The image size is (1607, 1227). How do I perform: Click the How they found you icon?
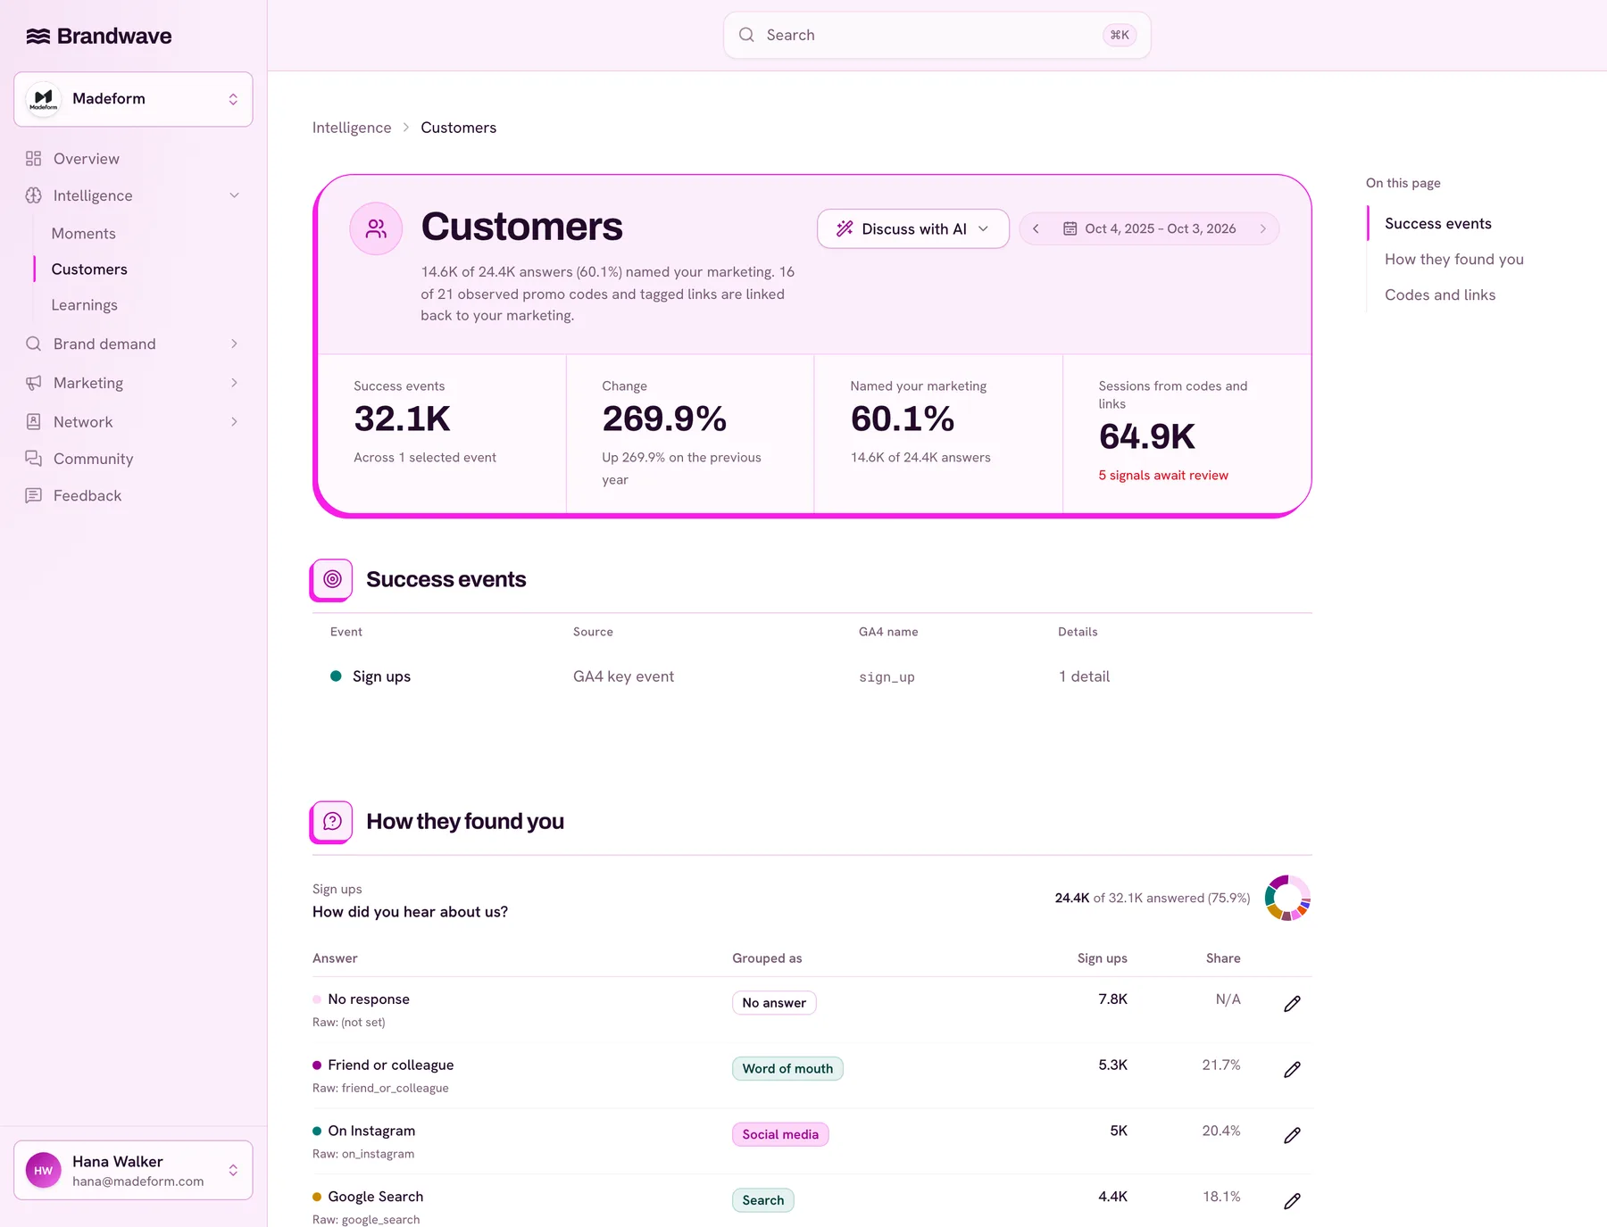coord(332,821)
